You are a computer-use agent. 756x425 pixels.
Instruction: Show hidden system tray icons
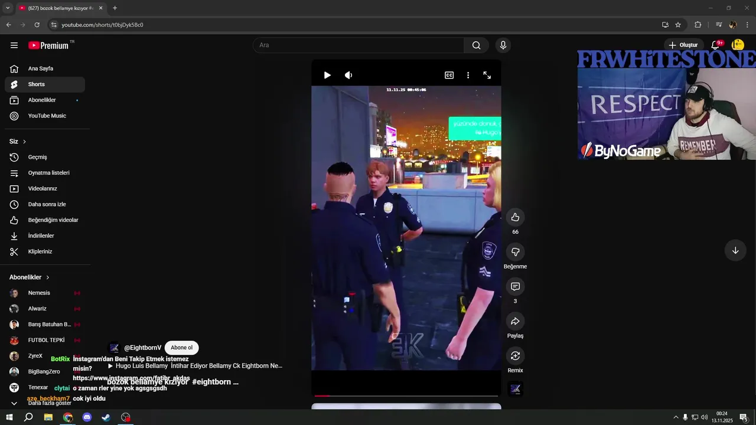tap(676, 417)
